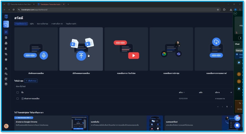Toggle the select-all checkbox in table header

pos(18,92)
